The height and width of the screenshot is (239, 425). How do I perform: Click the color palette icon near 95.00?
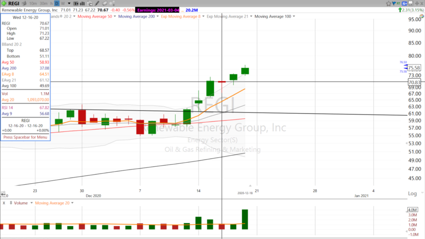click(422, 16)
